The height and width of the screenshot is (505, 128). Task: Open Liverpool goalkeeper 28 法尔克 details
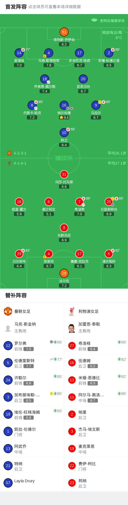coord(64,273)
